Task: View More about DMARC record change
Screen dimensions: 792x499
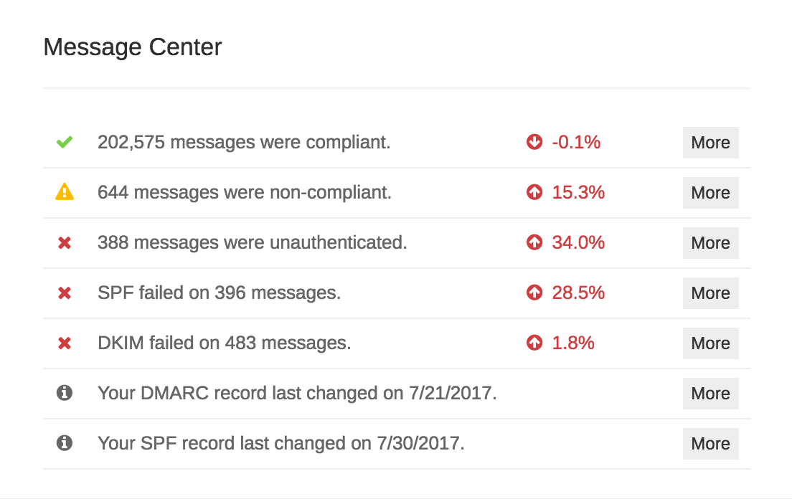Action: [711, 394]
